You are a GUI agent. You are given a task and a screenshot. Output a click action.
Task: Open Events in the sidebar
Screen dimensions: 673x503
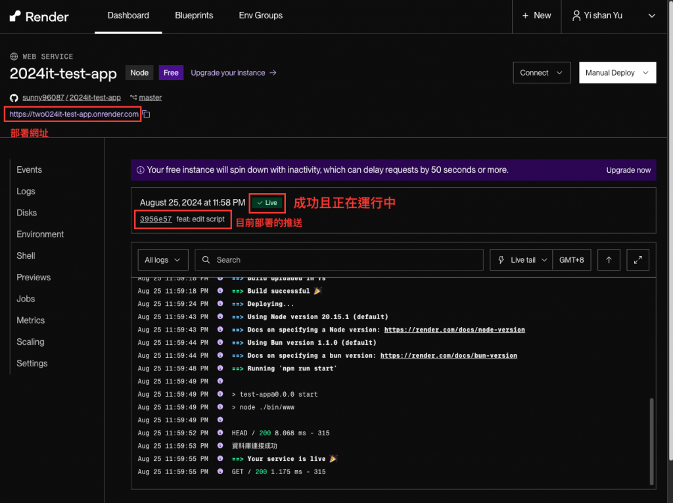click(x=29, y=170)
